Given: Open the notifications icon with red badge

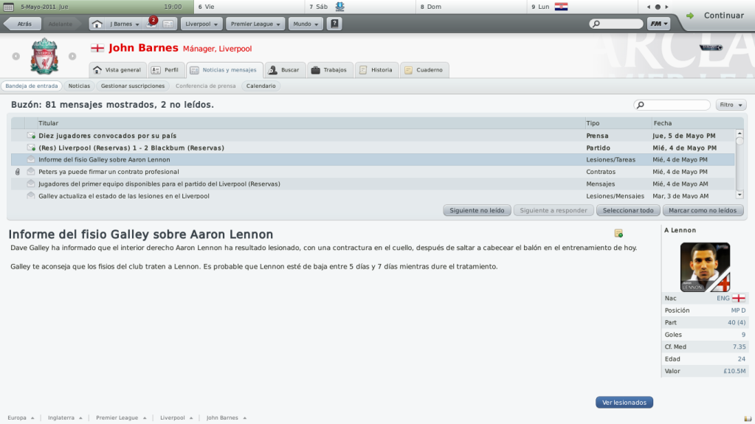Looking at the screenshot, I should pos(151,23).
